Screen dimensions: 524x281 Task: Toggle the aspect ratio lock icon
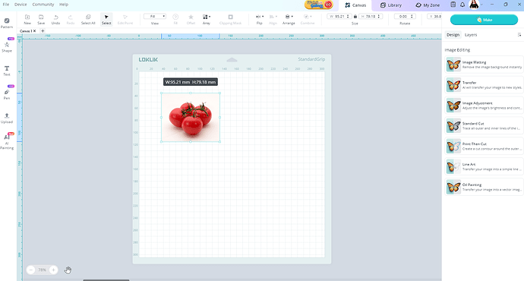(355, 17)
